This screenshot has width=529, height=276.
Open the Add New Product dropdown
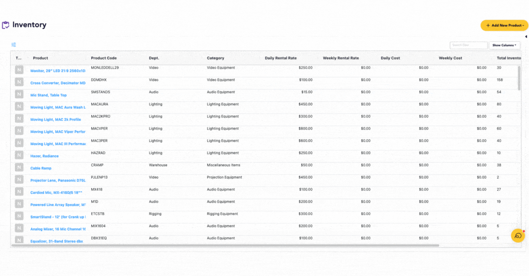tap(504, 26)
